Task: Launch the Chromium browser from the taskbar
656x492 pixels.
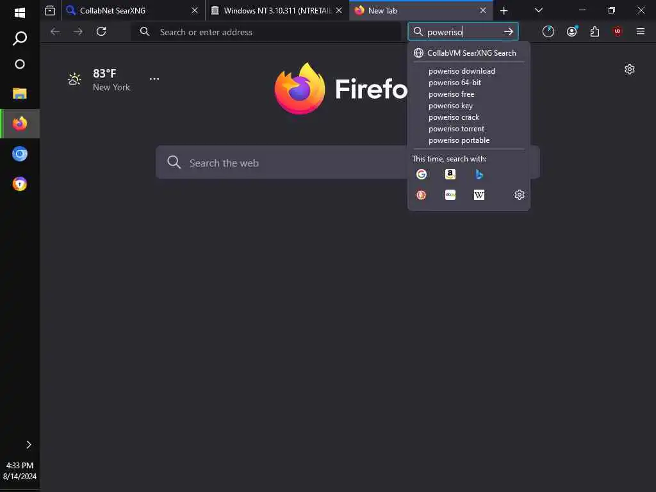Action: coord(20,154)
